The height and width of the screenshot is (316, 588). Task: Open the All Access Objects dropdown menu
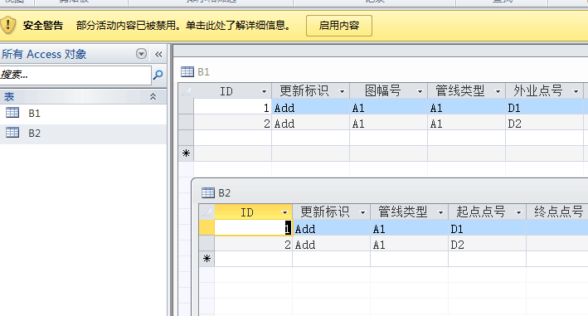pyautogui.click(x=141, y=54)
